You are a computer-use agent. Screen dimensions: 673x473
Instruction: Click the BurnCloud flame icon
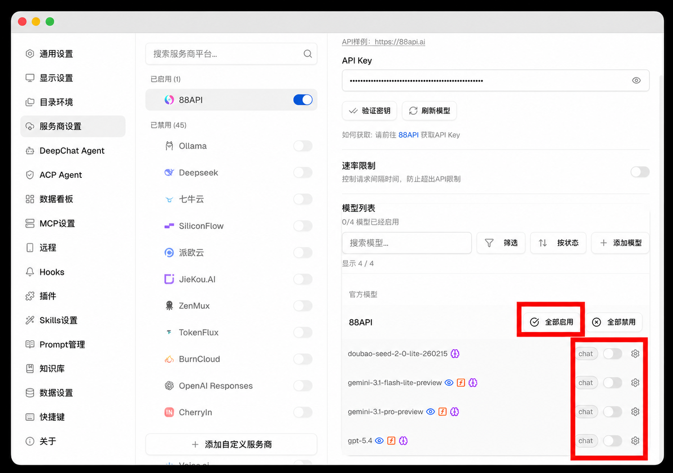pos(169,359)
